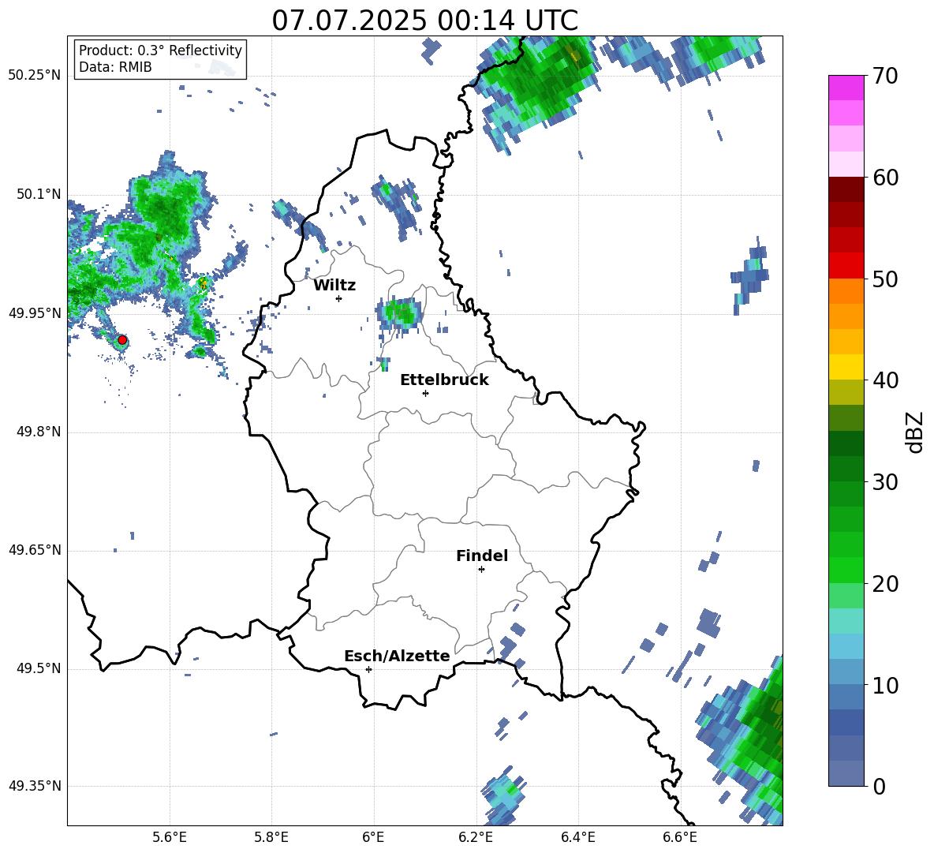The height and width of the screenshot is (853, 934).
Task: Click the 50 colorbar tick label
Action: (x=885, y=279)
